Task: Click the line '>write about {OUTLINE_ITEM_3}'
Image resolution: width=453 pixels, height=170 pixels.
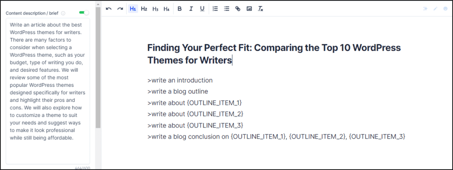Action: 195,125
